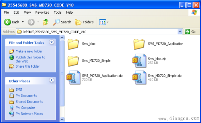This screenshot has width=201, height=123.
Task: Select the Sms_bloc folder icon
Action: (73, 44)
